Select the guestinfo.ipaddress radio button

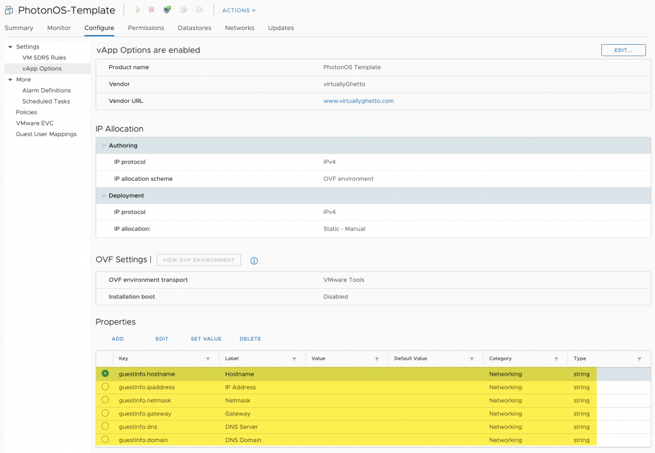[x=105, y=387]
